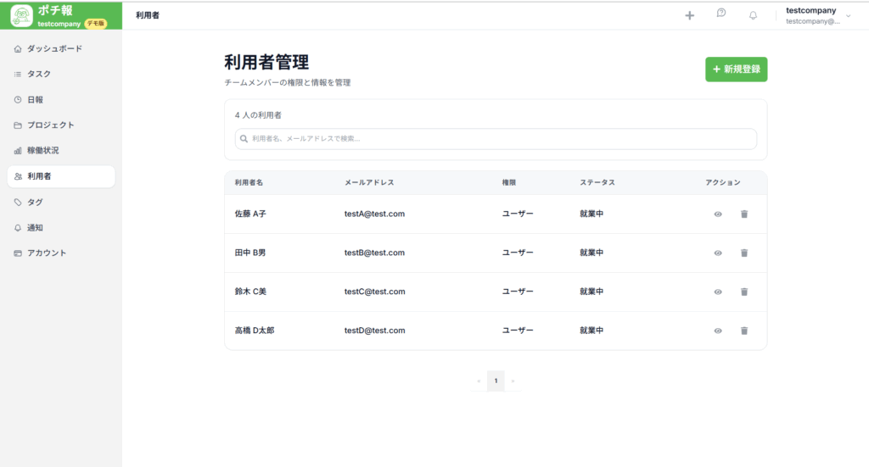Click the 新規登録 button
The image size is (869, 467).
[x=736, y=69]
